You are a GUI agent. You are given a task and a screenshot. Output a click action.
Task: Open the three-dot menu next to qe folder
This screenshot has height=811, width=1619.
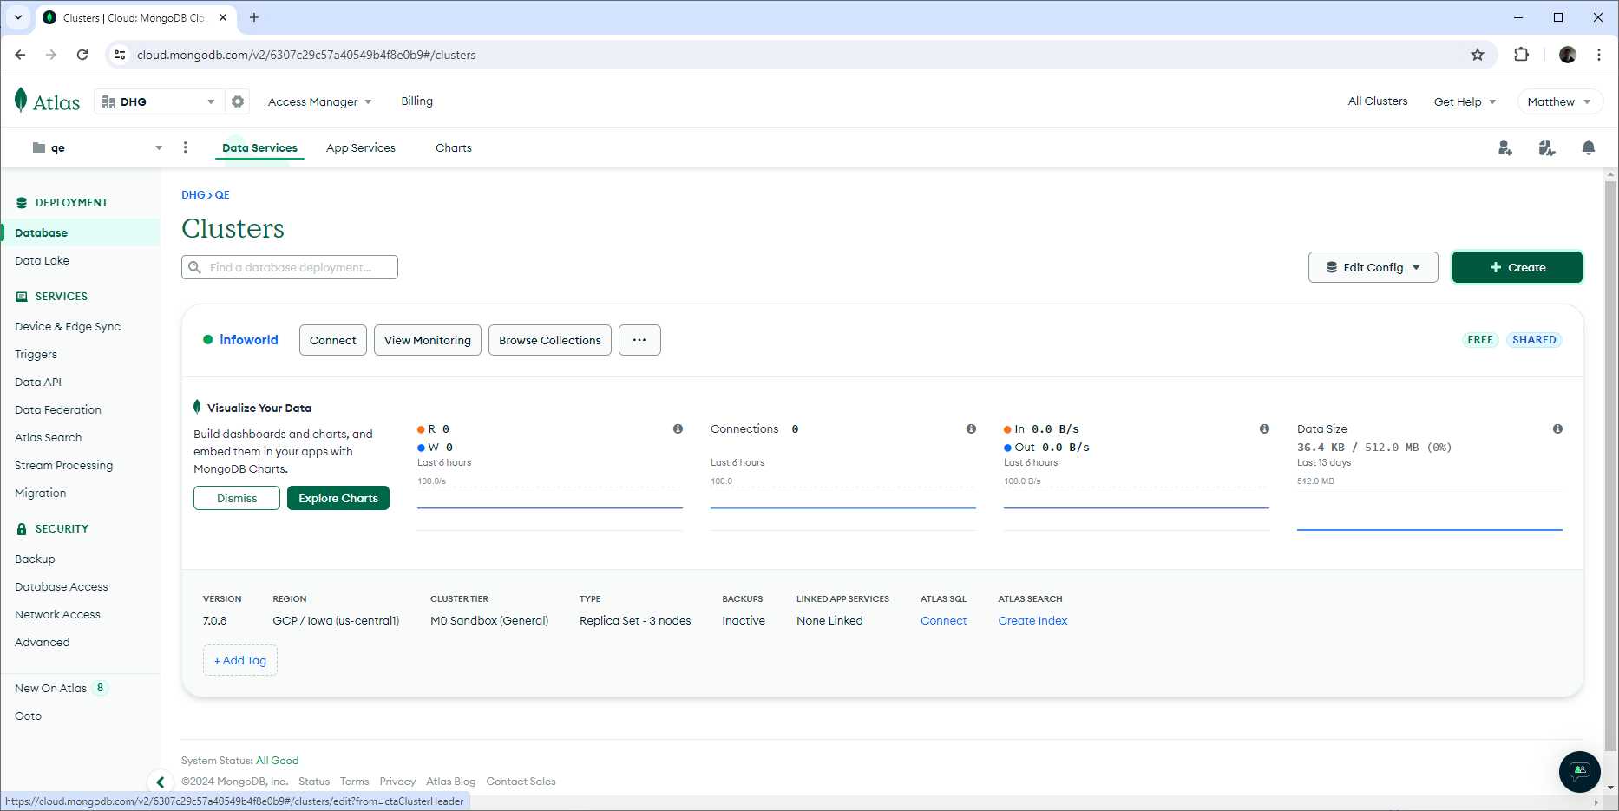185,147
